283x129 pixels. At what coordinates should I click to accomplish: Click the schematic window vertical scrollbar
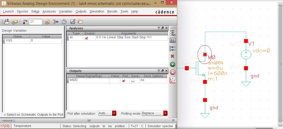click(280, 64)
